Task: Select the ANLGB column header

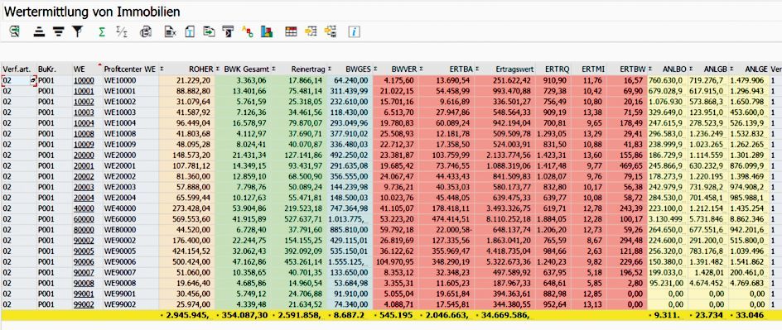Action: [x=709, y=69]
